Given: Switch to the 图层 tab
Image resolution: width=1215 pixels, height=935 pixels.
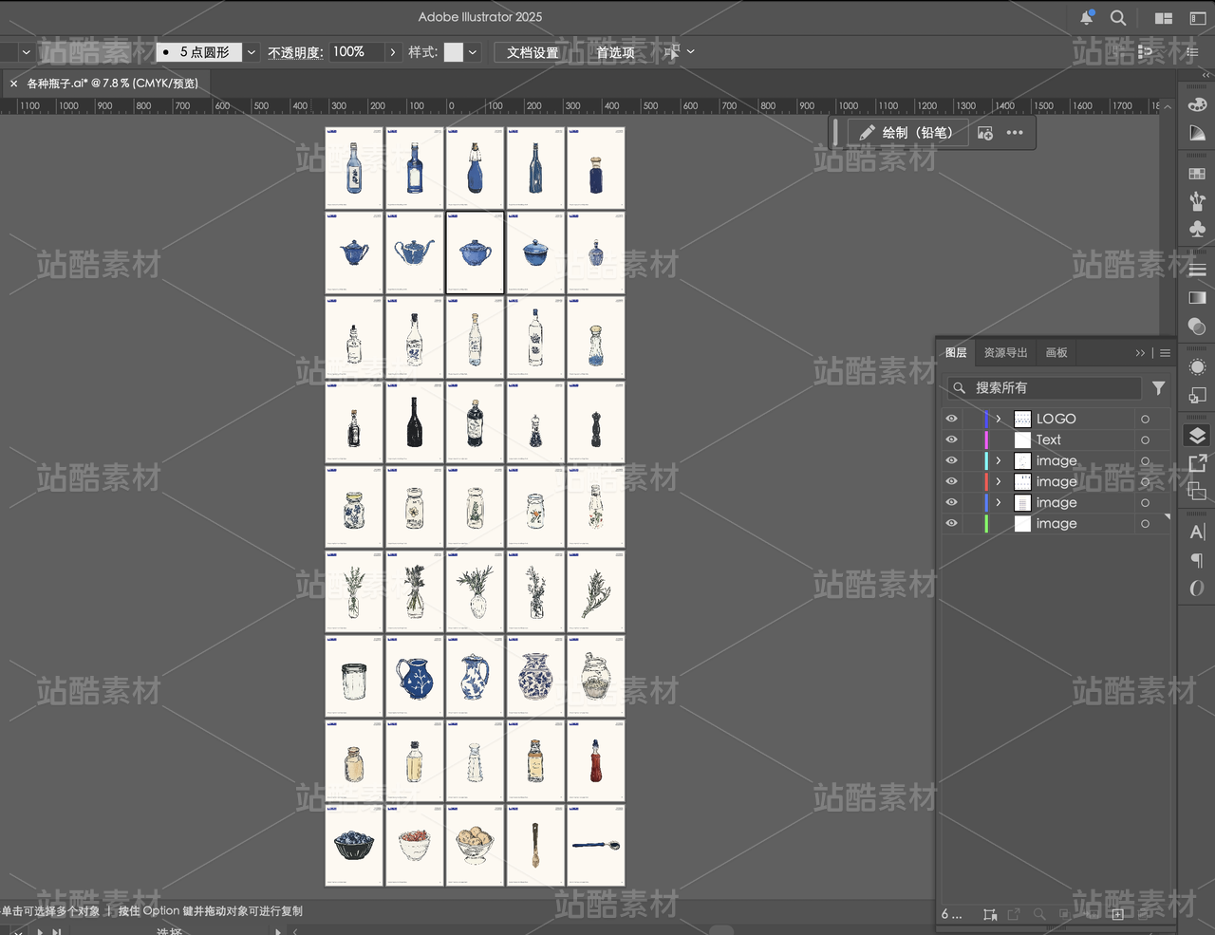Looking at the screenshot, I should pyautogui.click(x=956, y=353).
